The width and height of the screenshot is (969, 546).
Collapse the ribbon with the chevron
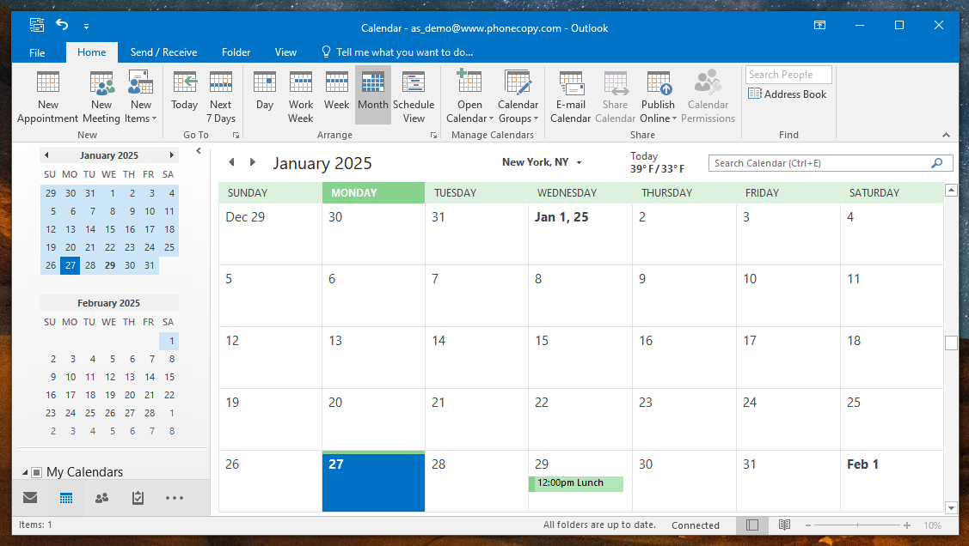coord(946,135)
